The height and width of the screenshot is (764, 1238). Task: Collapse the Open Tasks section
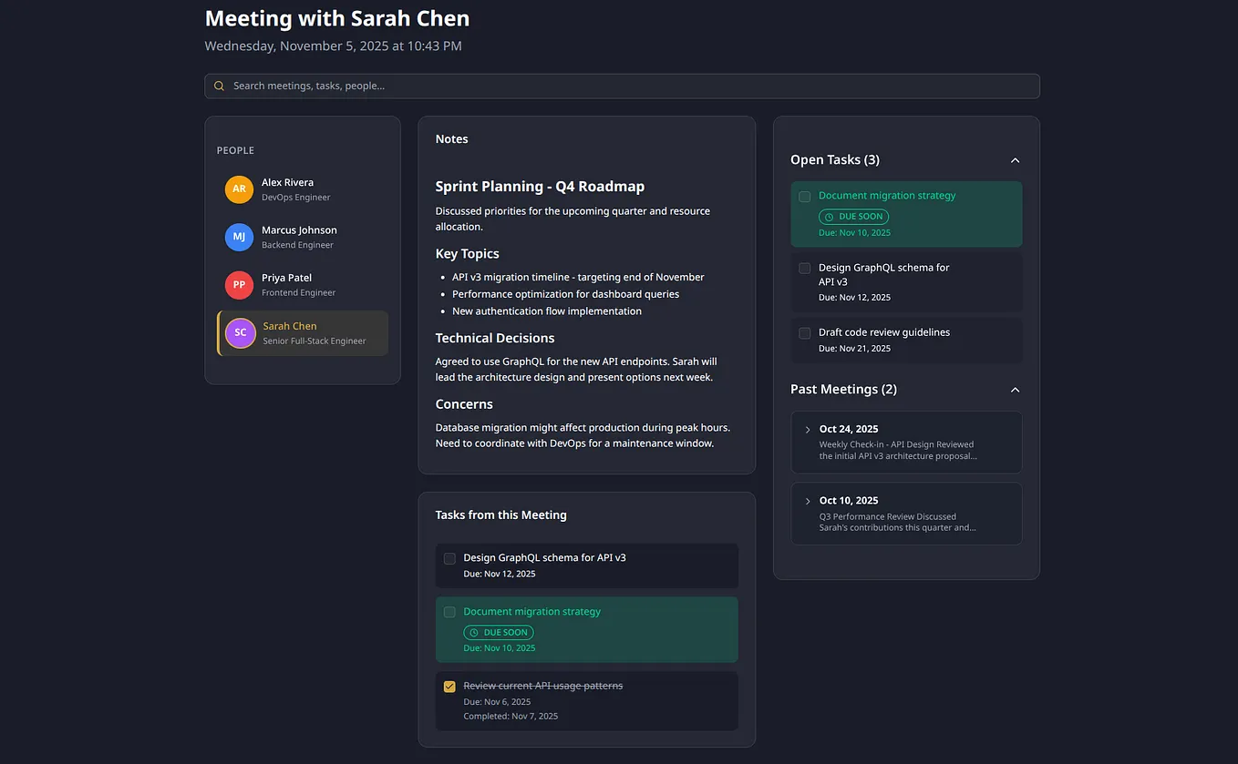[1016, 160]
